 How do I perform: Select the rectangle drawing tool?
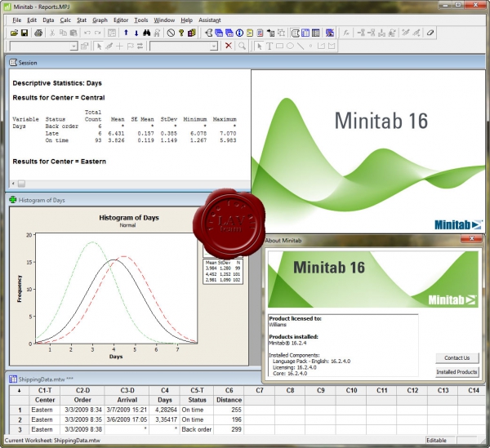(279, 47)
